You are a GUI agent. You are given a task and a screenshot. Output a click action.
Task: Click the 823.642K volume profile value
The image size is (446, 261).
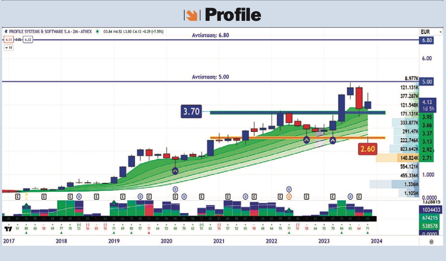pyautogui.click(x=409, y=149)
